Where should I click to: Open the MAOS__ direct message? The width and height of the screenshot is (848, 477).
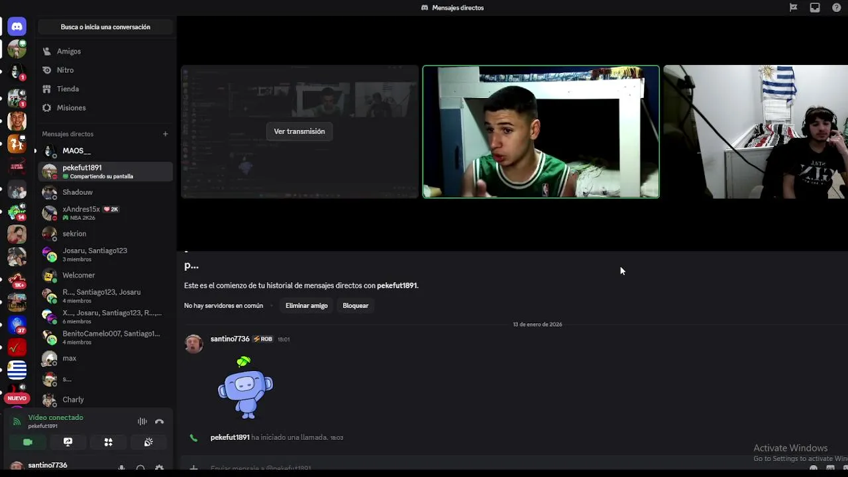point(105,151)
